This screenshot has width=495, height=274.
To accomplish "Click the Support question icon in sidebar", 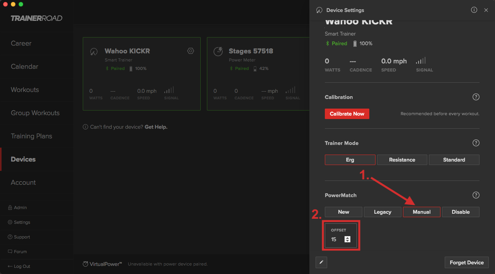I will (10, 237).
